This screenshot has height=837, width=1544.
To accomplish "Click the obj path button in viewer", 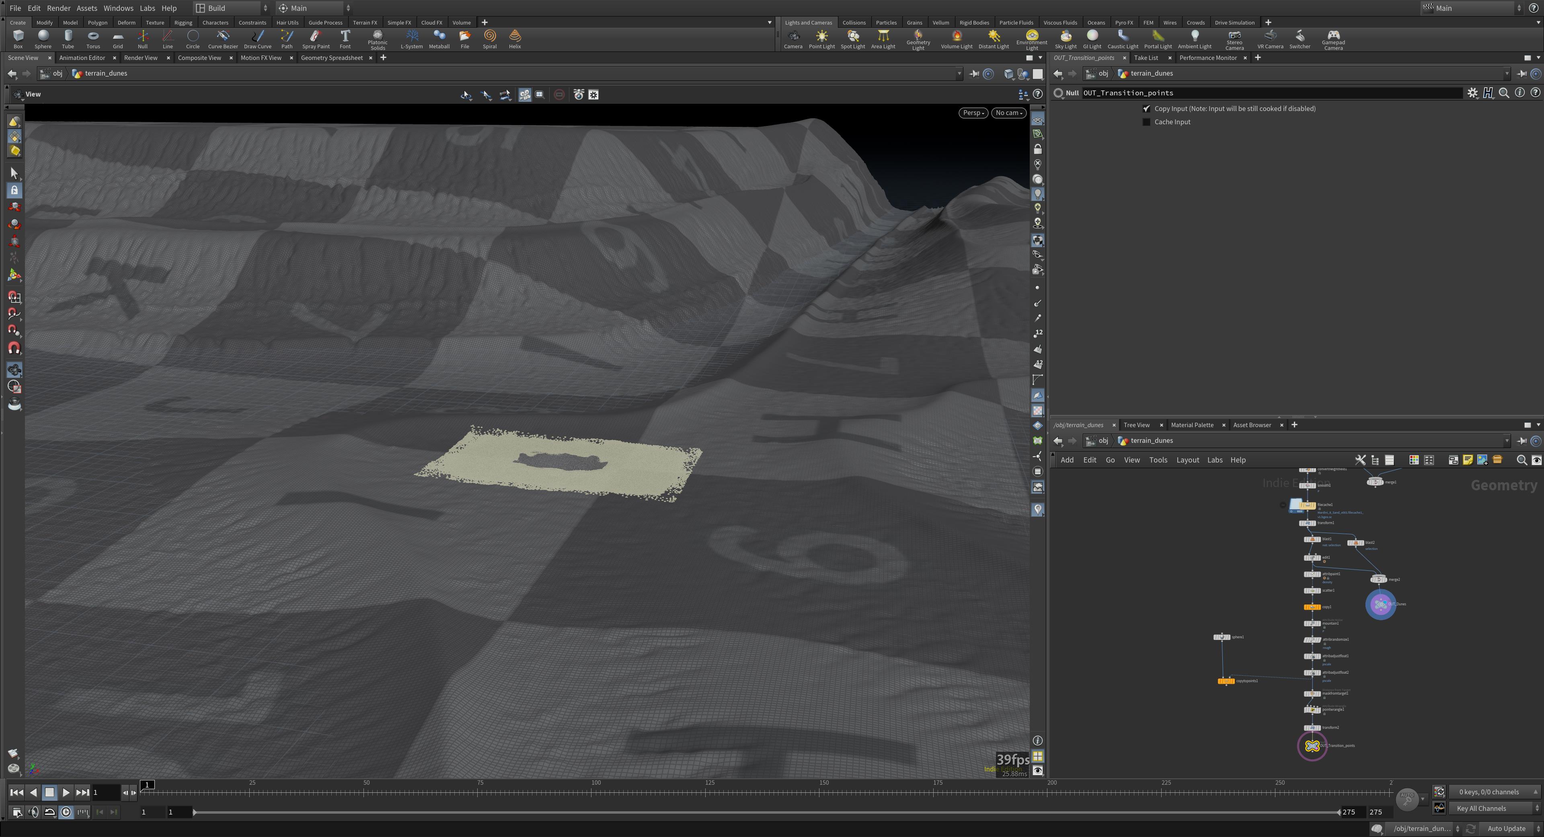I will pyautogui.click(x=52, y=74).
